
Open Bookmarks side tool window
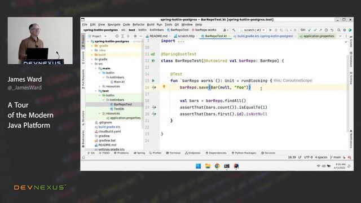click(83, 139)
